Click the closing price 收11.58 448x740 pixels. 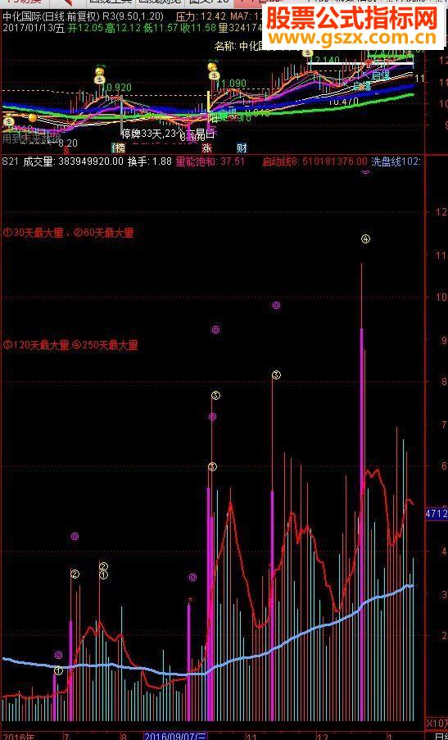pyautogui.click(x=198, y=28)
